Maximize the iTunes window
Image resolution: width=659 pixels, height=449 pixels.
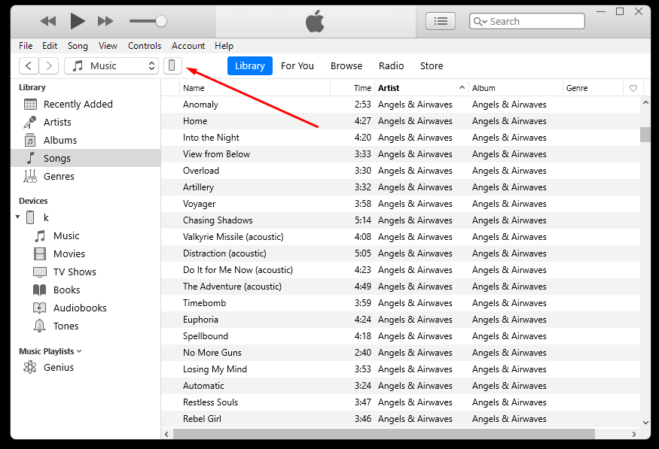[620, 11]
